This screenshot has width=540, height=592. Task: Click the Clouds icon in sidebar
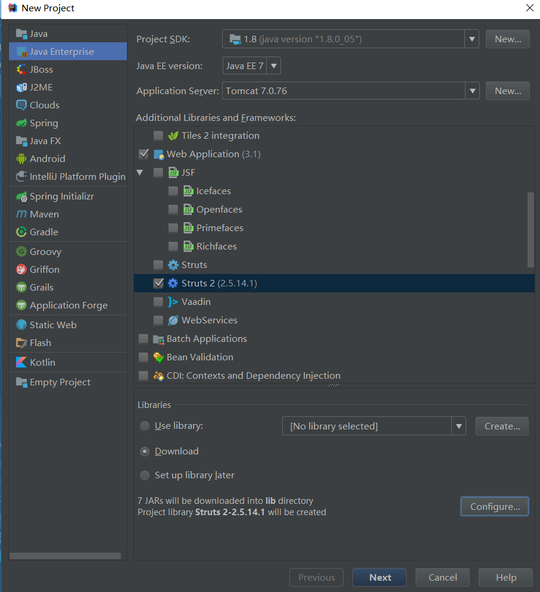tap(21, 105)
